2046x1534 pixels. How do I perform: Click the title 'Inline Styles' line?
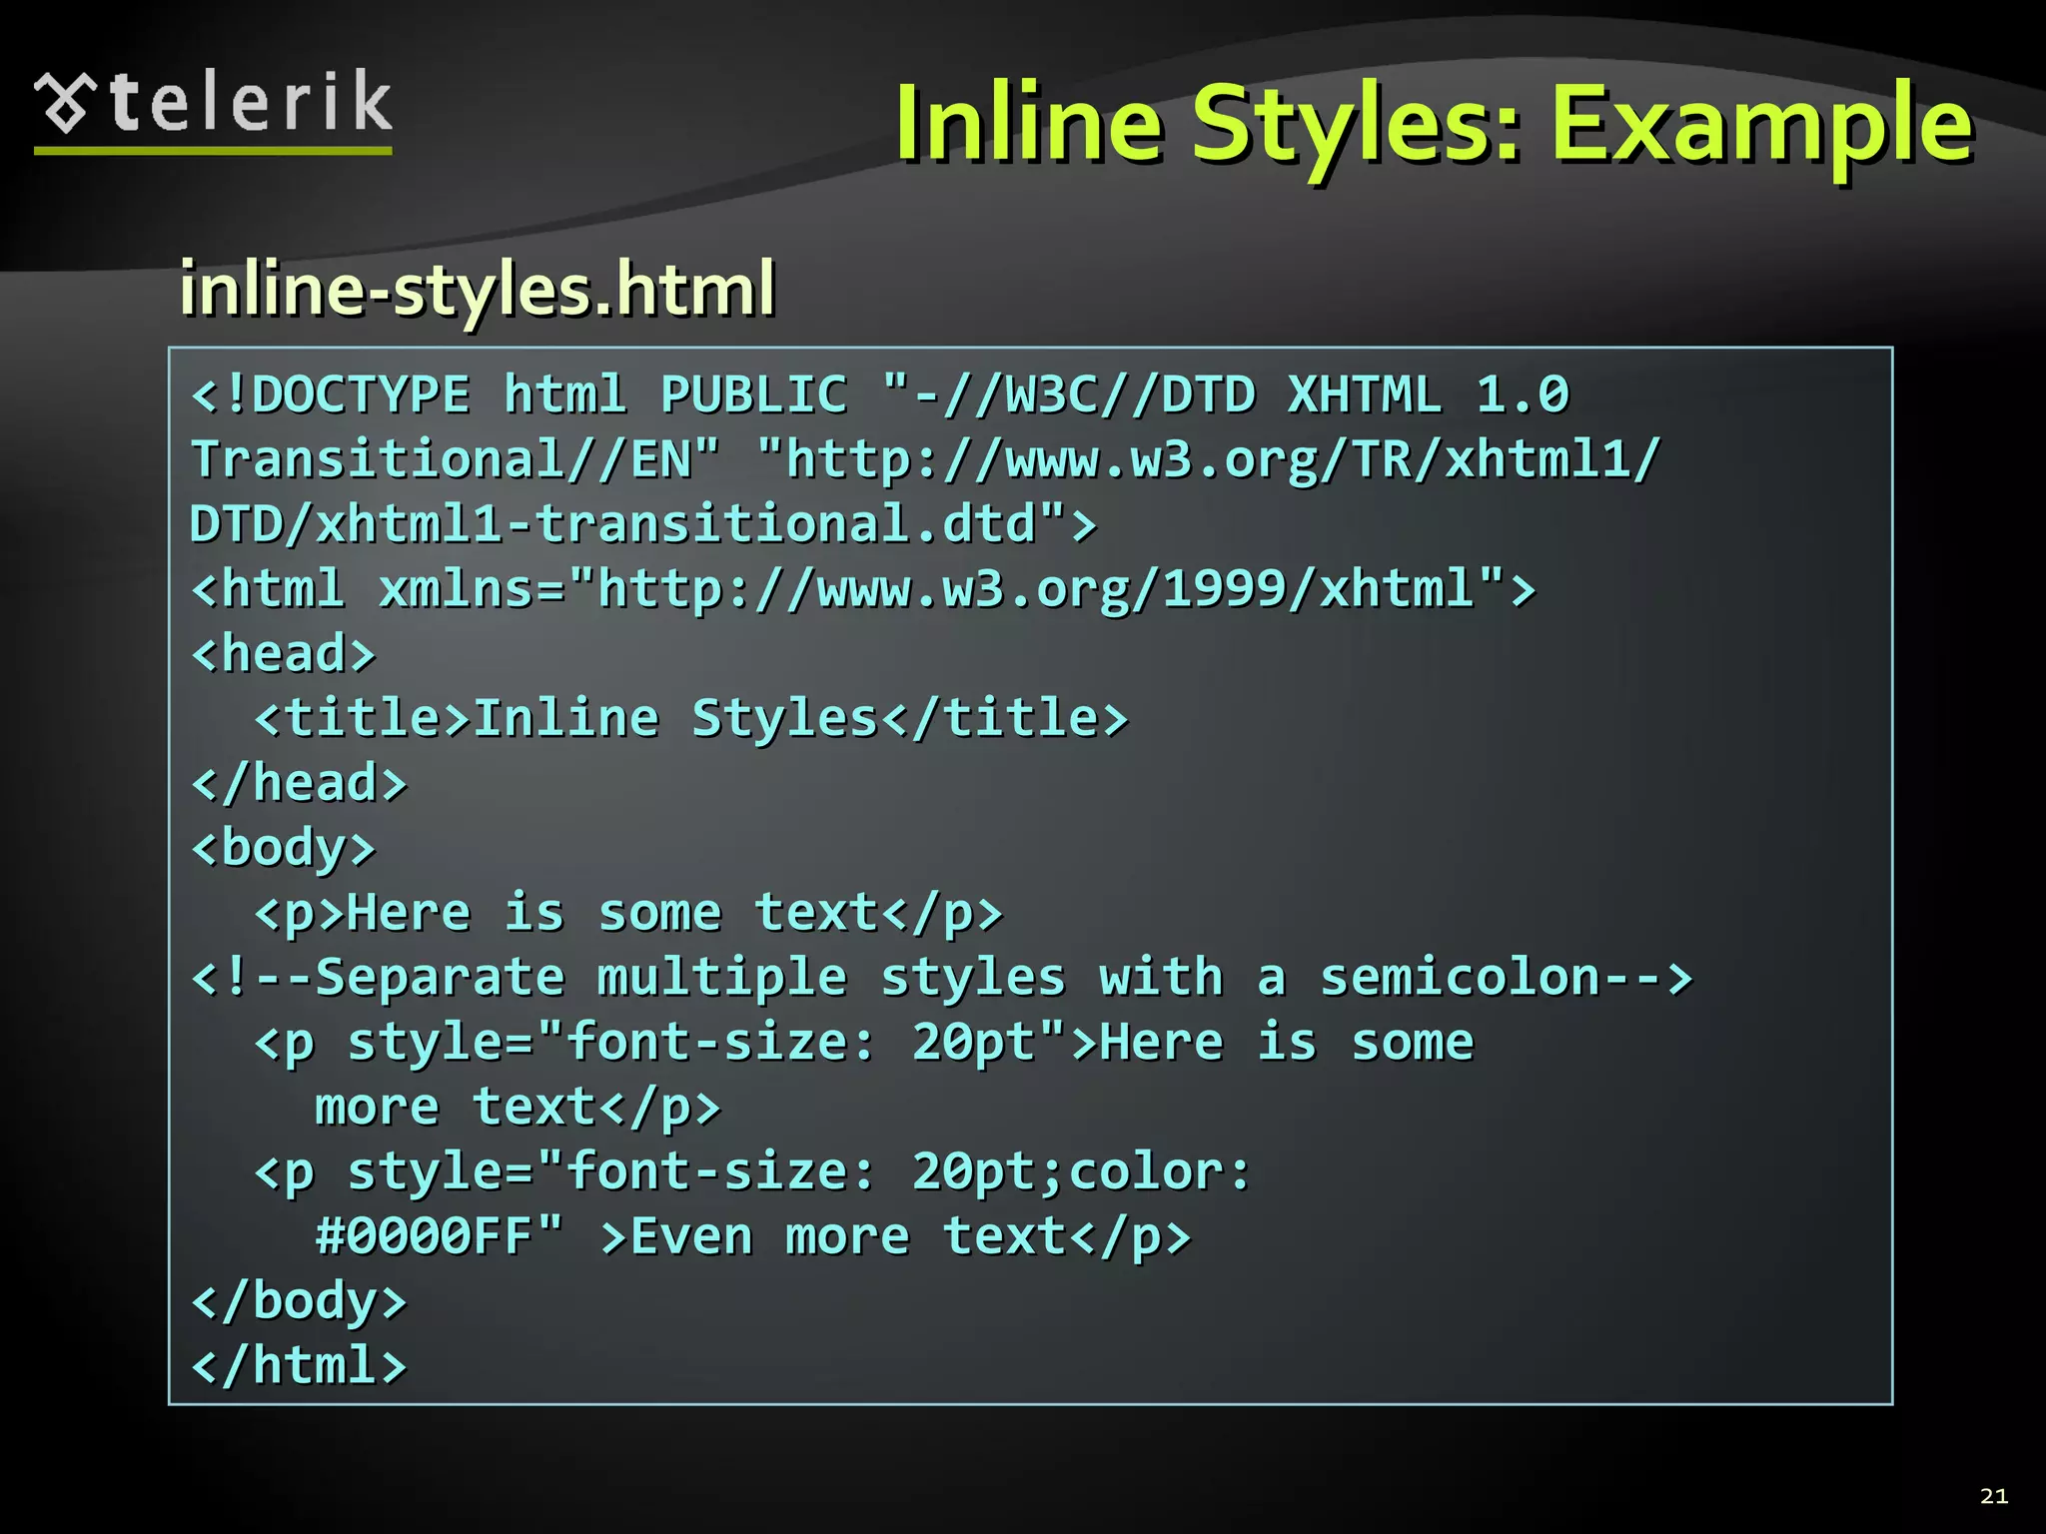click(690, 719)
